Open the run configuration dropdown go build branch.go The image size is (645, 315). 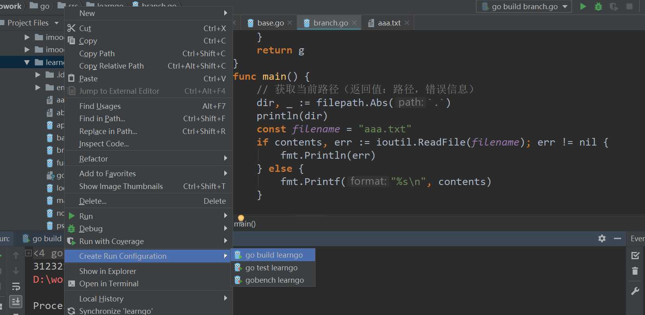[x=524, y=6]
